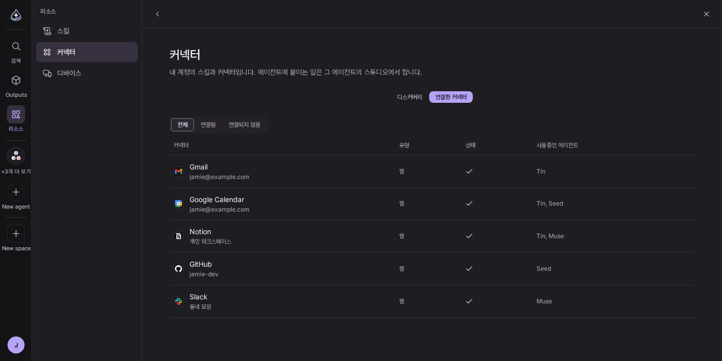Click the 리소스 sidebar header
The width and height of the screenshot is (722, 361).
(48, 11)
